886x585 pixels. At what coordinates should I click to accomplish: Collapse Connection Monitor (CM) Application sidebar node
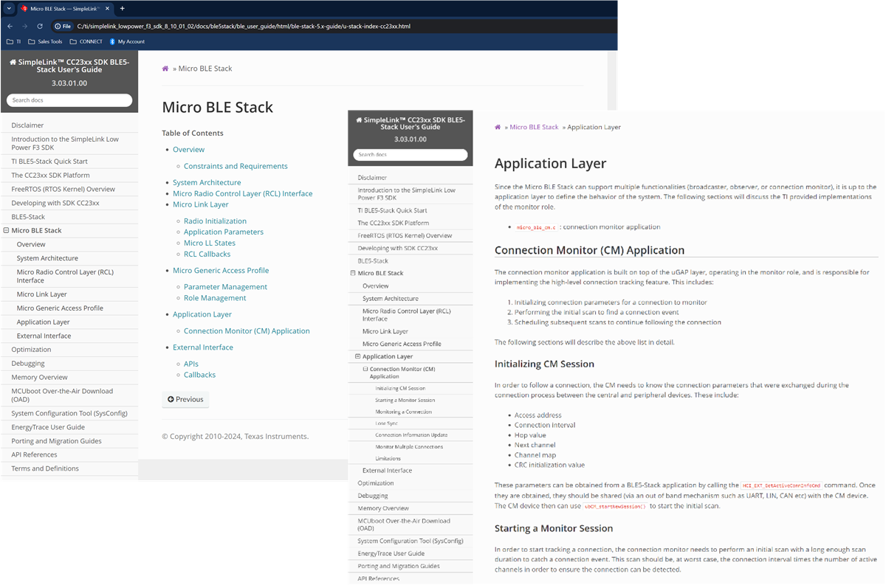pyautogui.click(x=365, y=369)
